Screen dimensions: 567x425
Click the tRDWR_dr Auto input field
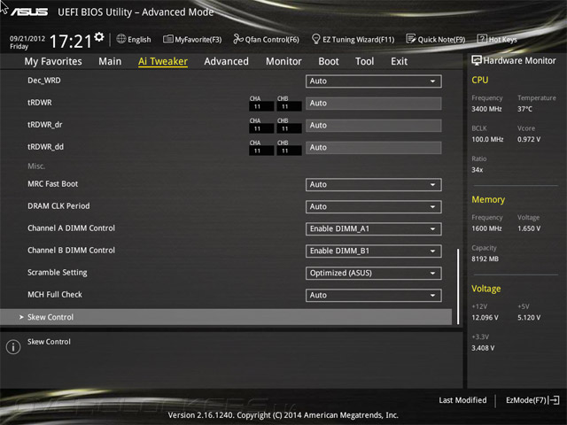[x=373, y=126]
